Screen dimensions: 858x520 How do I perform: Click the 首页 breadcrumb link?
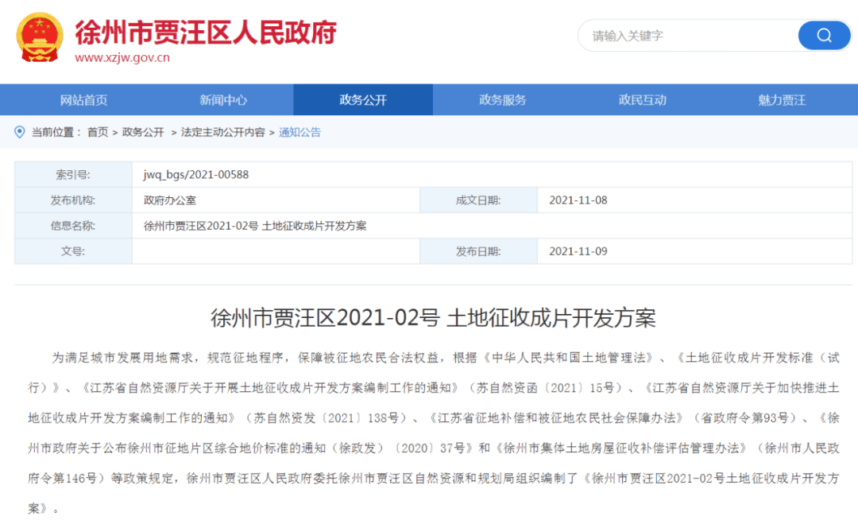[98, 132]
